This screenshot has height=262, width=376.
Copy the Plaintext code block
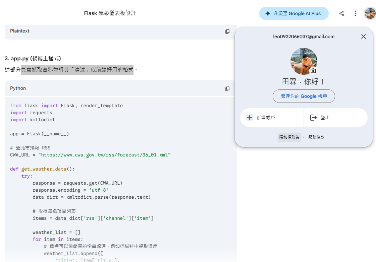coord(227,31)
